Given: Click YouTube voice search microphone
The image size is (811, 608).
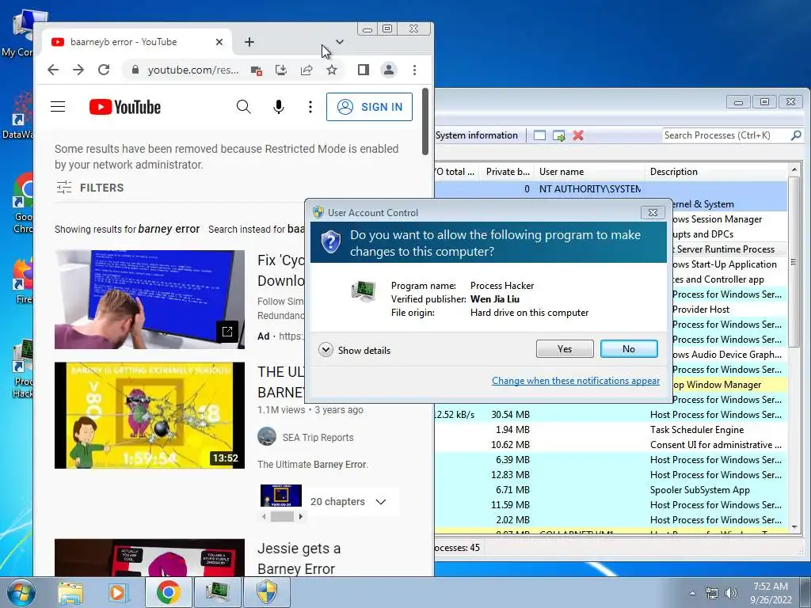Looking at the screenshot, I should coord(278,107).
